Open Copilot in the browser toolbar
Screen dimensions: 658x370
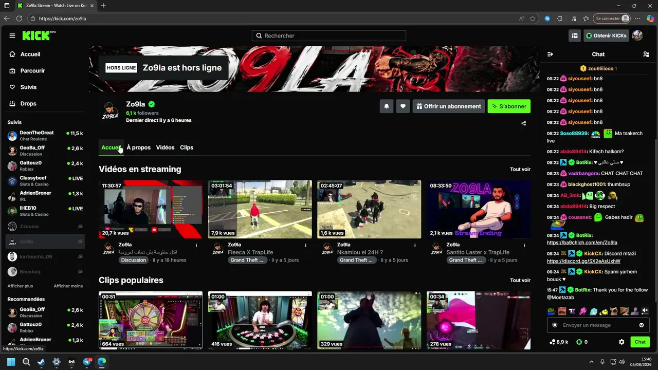tap(650, 18)
